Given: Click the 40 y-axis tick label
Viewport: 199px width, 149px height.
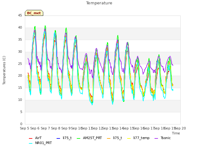Looking at the screenshot, I should click(20, 28).
